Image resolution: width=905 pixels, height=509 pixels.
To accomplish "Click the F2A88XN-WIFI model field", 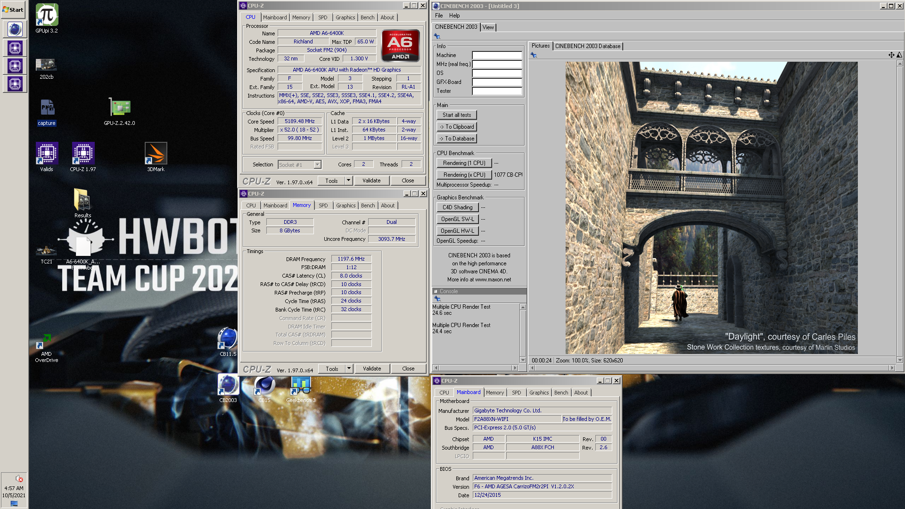I will (x=517, y=419).
